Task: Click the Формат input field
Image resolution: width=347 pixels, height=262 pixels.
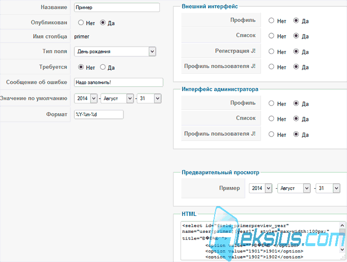Action: (99, 114)
